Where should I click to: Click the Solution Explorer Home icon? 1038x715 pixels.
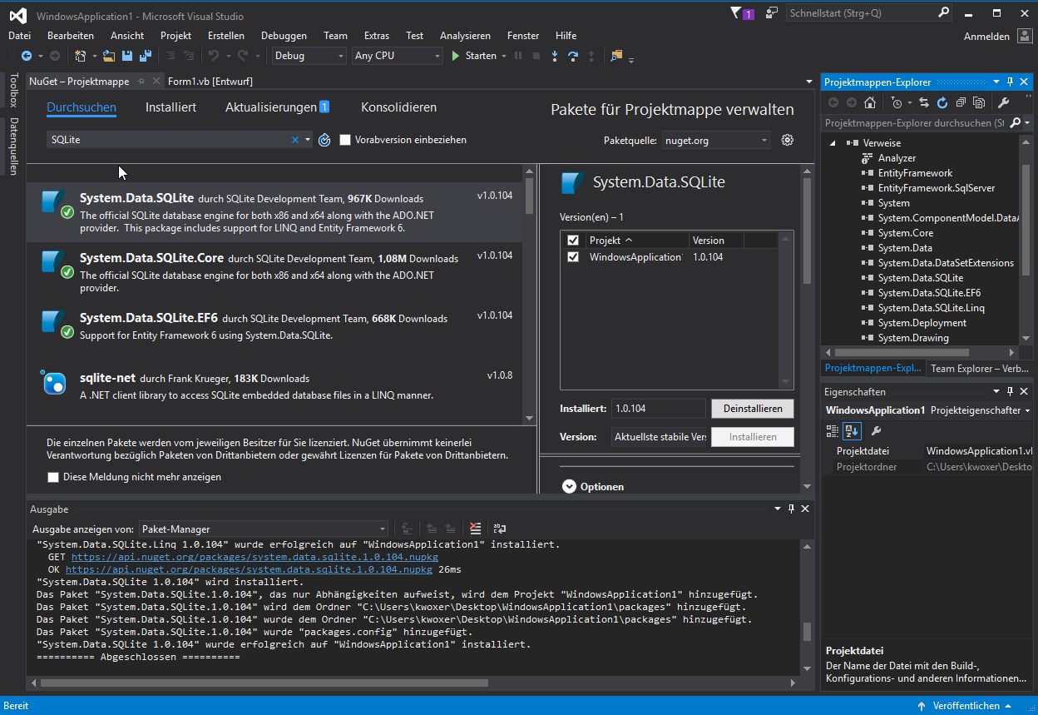[x=870, y=102]
